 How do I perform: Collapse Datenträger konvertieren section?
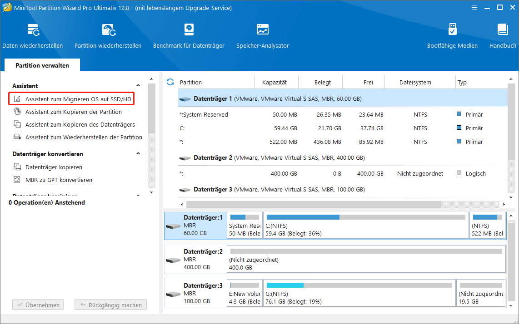(x=138, y=154)
